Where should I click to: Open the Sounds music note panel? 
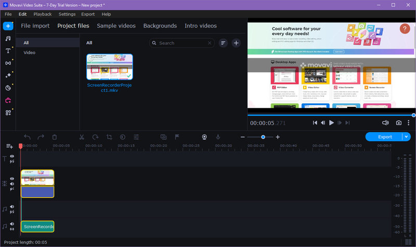click(x=8, y=39)
